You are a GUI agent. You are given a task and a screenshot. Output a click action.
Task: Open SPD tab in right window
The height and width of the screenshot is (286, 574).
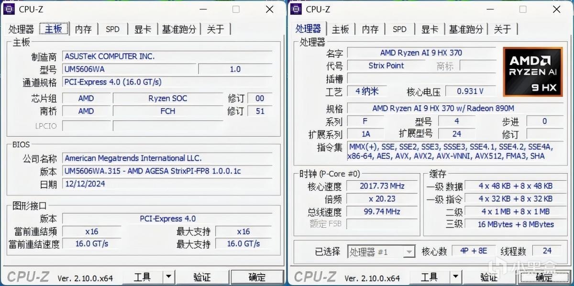click(x=400, y=29)
